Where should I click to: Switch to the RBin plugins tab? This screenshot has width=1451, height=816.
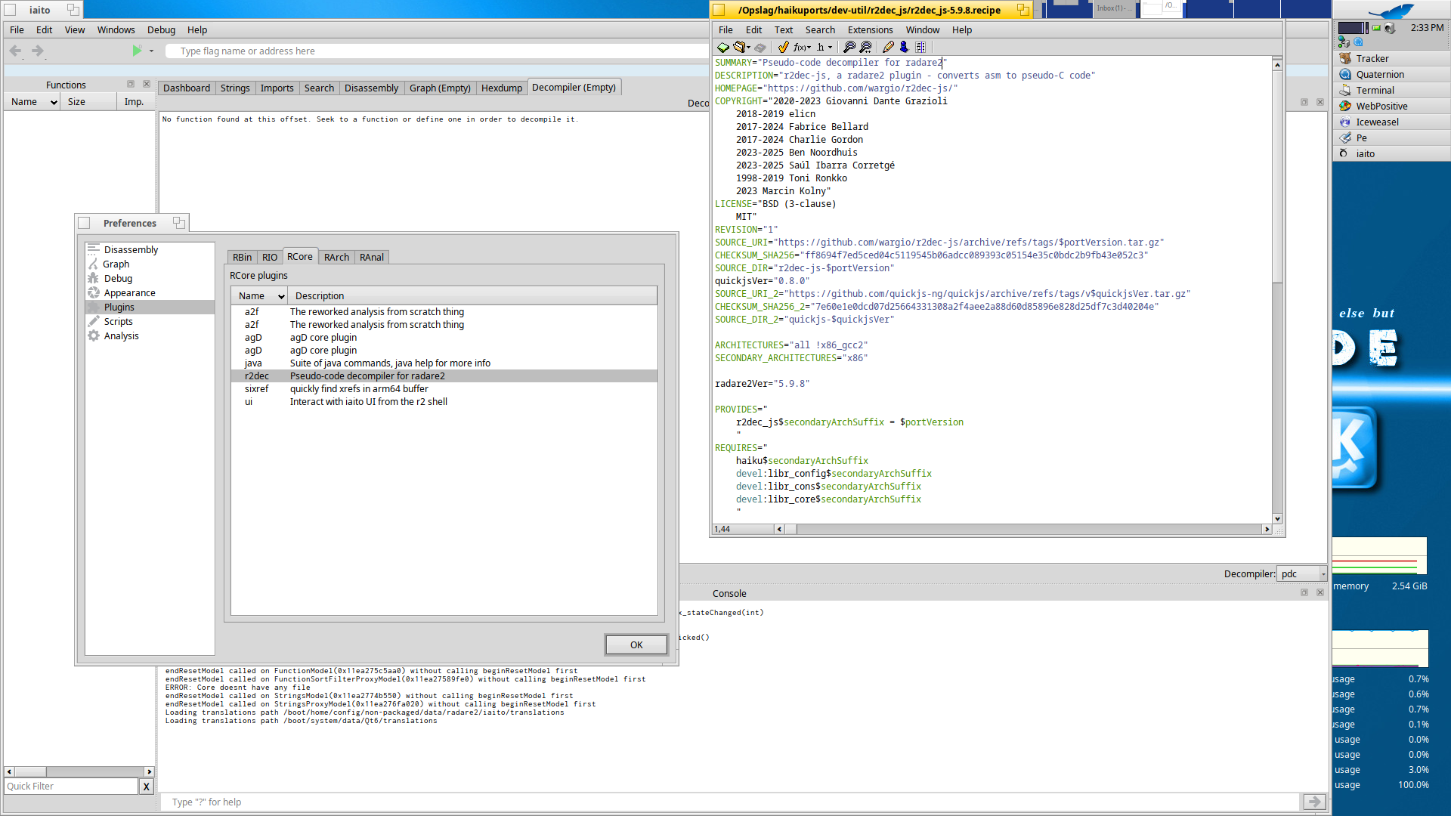242,258
